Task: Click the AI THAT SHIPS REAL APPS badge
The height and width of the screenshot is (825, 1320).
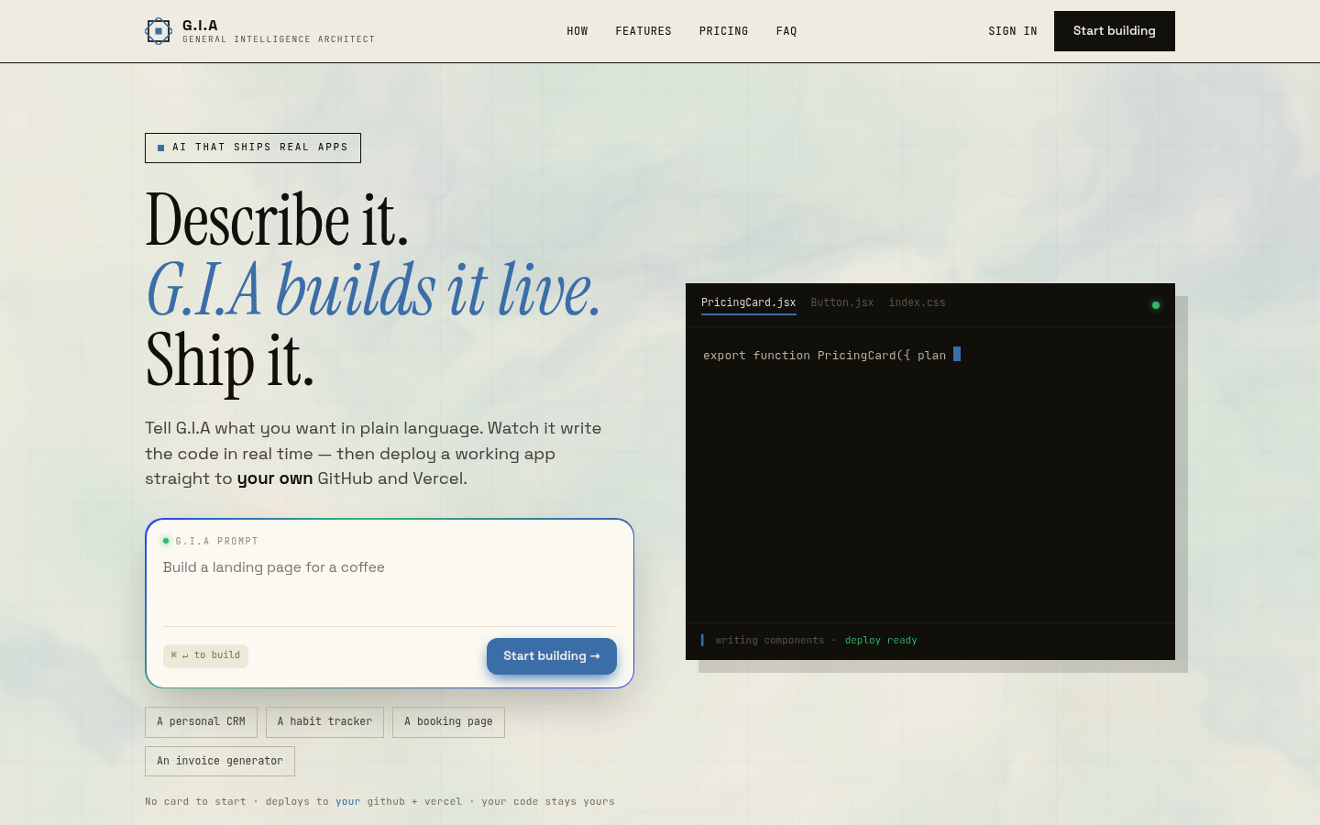Action: click(x=253, y=148)
